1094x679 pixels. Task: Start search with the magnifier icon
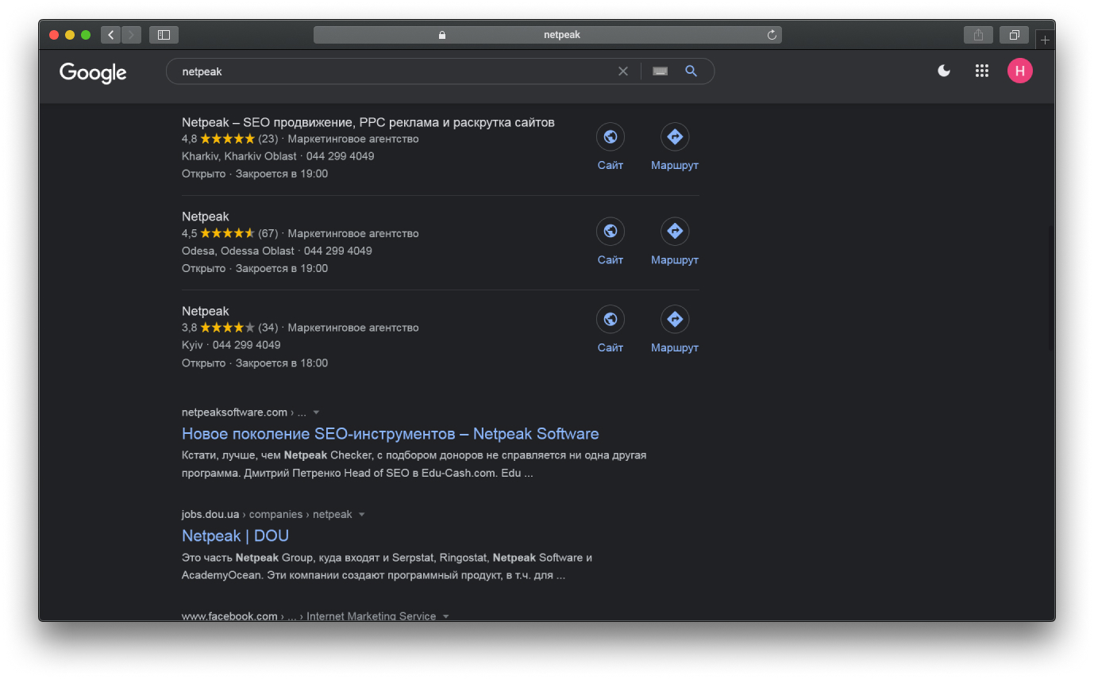click(690, 71)
